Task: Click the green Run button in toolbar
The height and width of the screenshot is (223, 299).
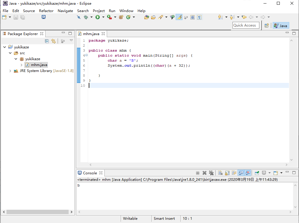Action: [x=97, y=17]
